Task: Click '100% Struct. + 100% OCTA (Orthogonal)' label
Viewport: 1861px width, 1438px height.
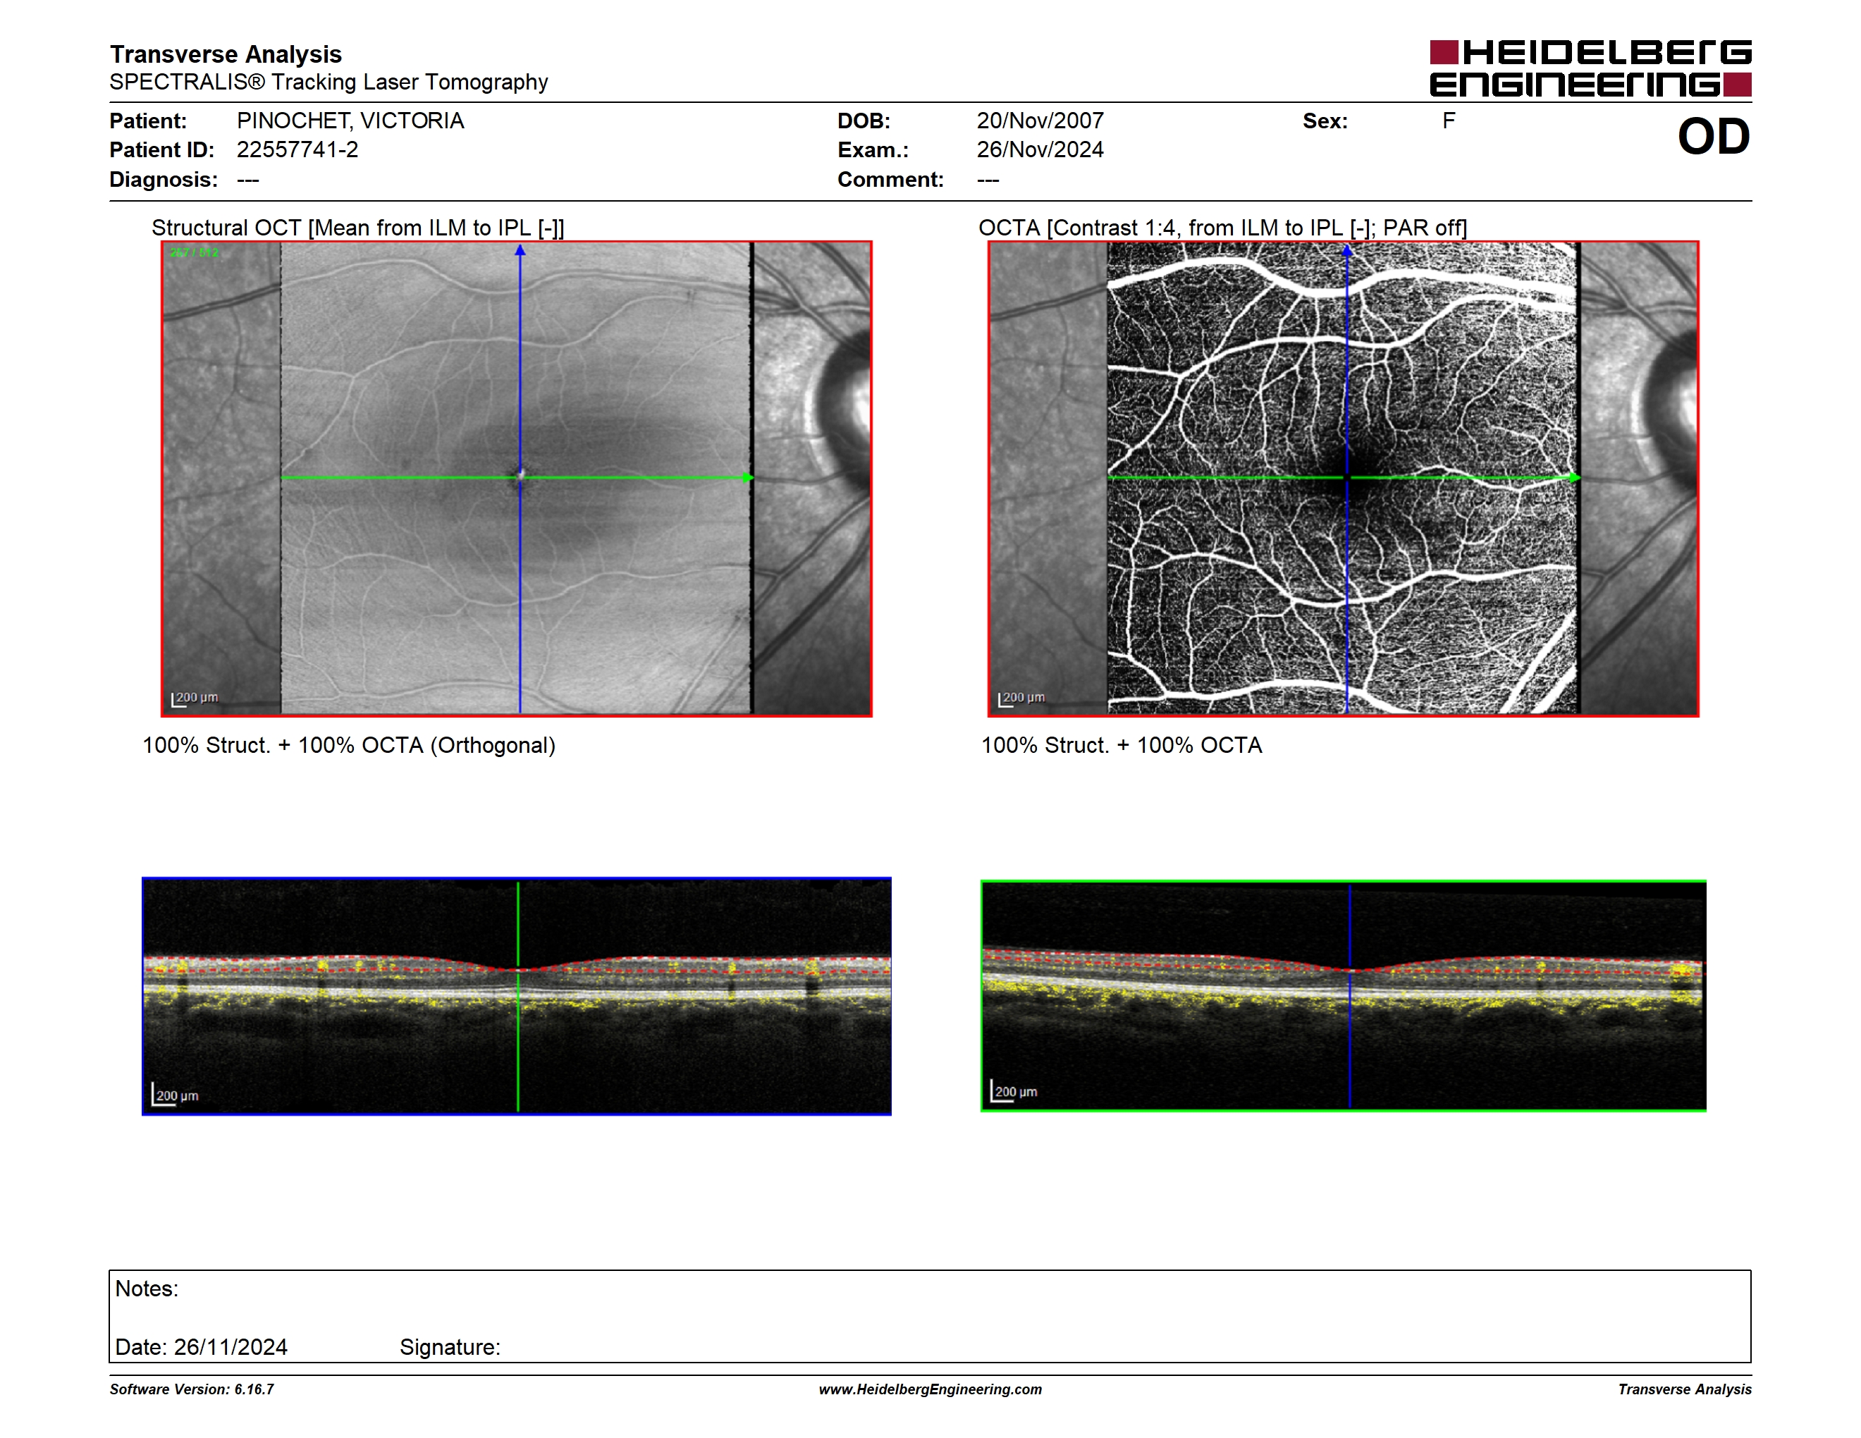Action: click(348, 745)
